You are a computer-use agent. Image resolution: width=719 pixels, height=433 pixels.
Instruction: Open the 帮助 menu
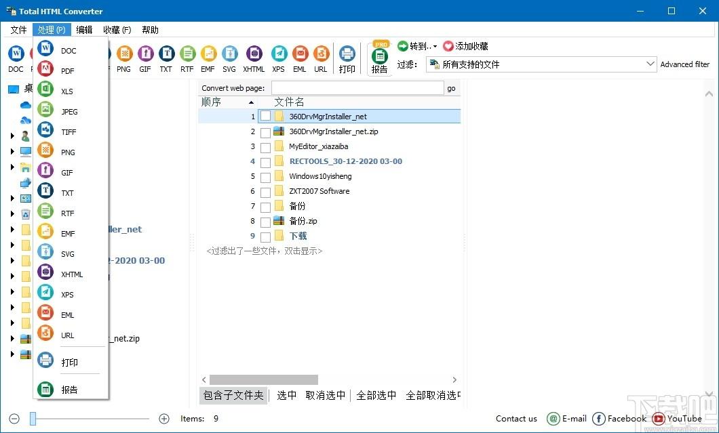(x=150, y=30)
